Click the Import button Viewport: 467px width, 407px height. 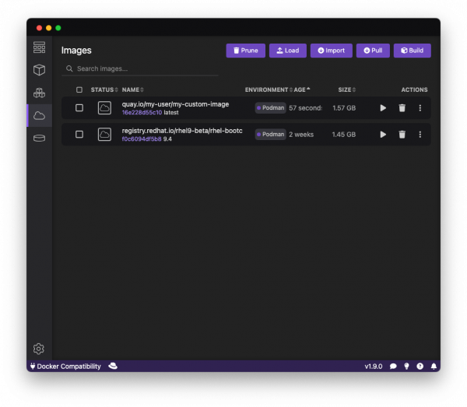[x=332, y=51]
